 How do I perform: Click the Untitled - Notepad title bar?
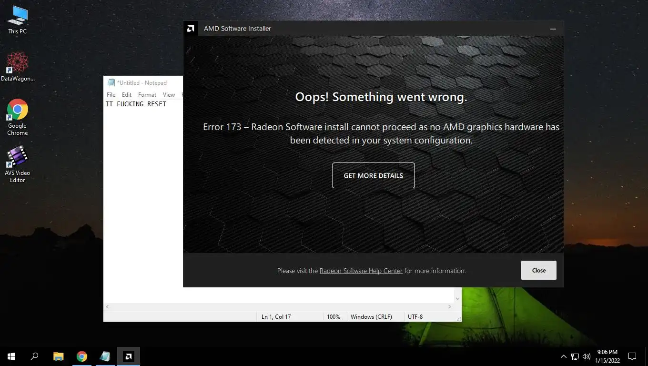[142, 83]
